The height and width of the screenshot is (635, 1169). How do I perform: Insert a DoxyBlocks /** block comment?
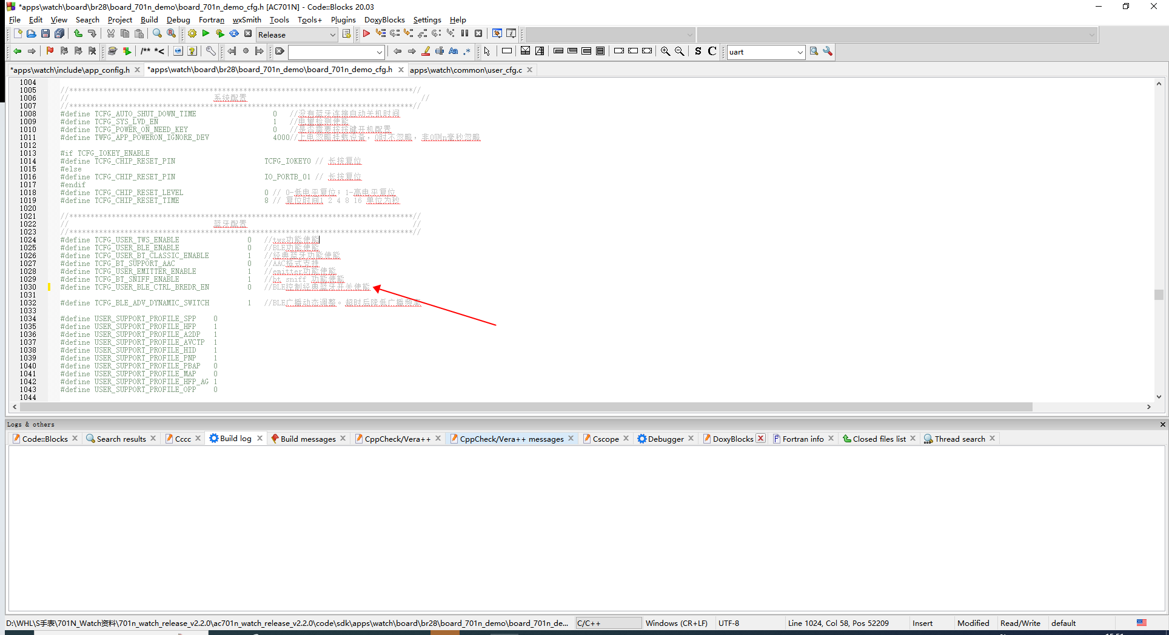146,52
